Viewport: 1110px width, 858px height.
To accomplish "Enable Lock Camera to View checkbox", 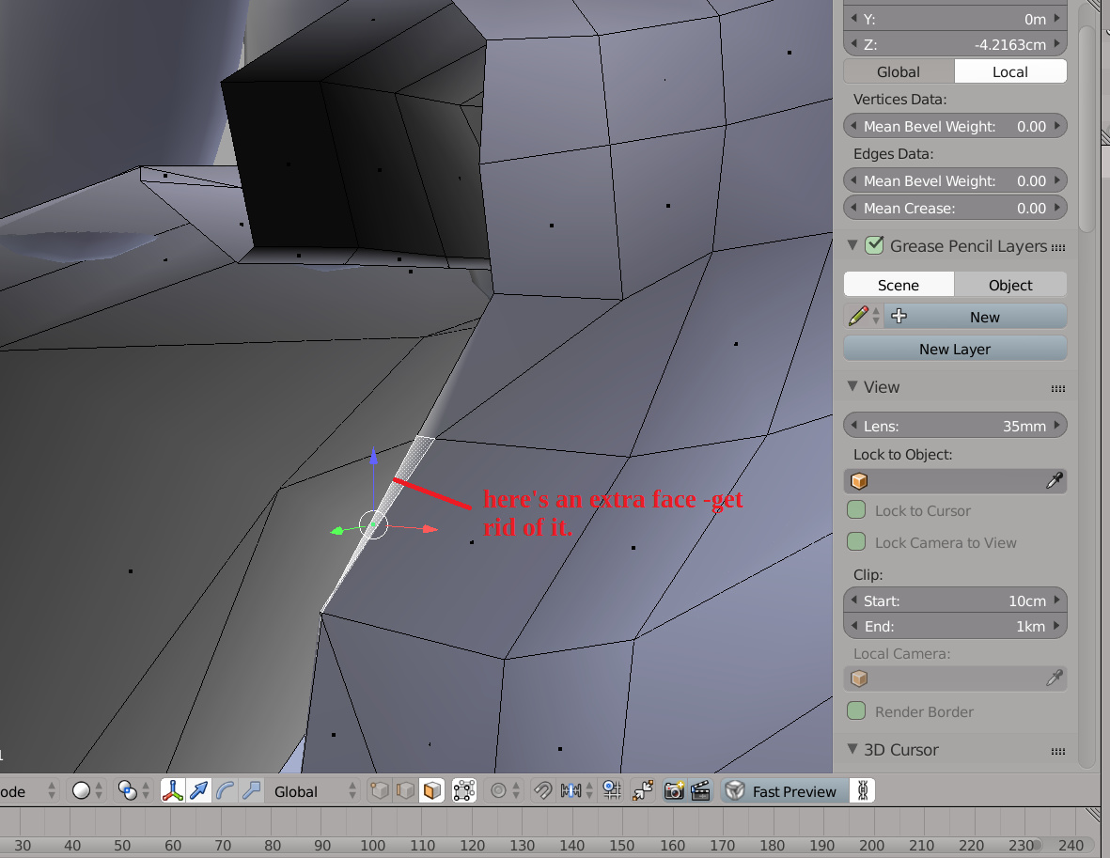I will [856, 541].
